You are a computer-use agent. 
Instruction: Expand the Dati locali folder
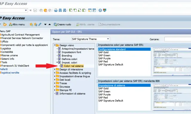coord(55,80)
